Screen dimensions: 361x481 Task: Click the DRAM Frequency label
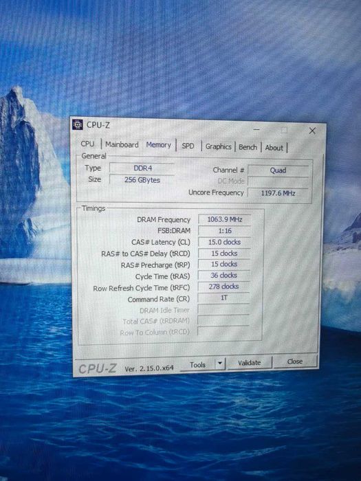click(164, 220)
